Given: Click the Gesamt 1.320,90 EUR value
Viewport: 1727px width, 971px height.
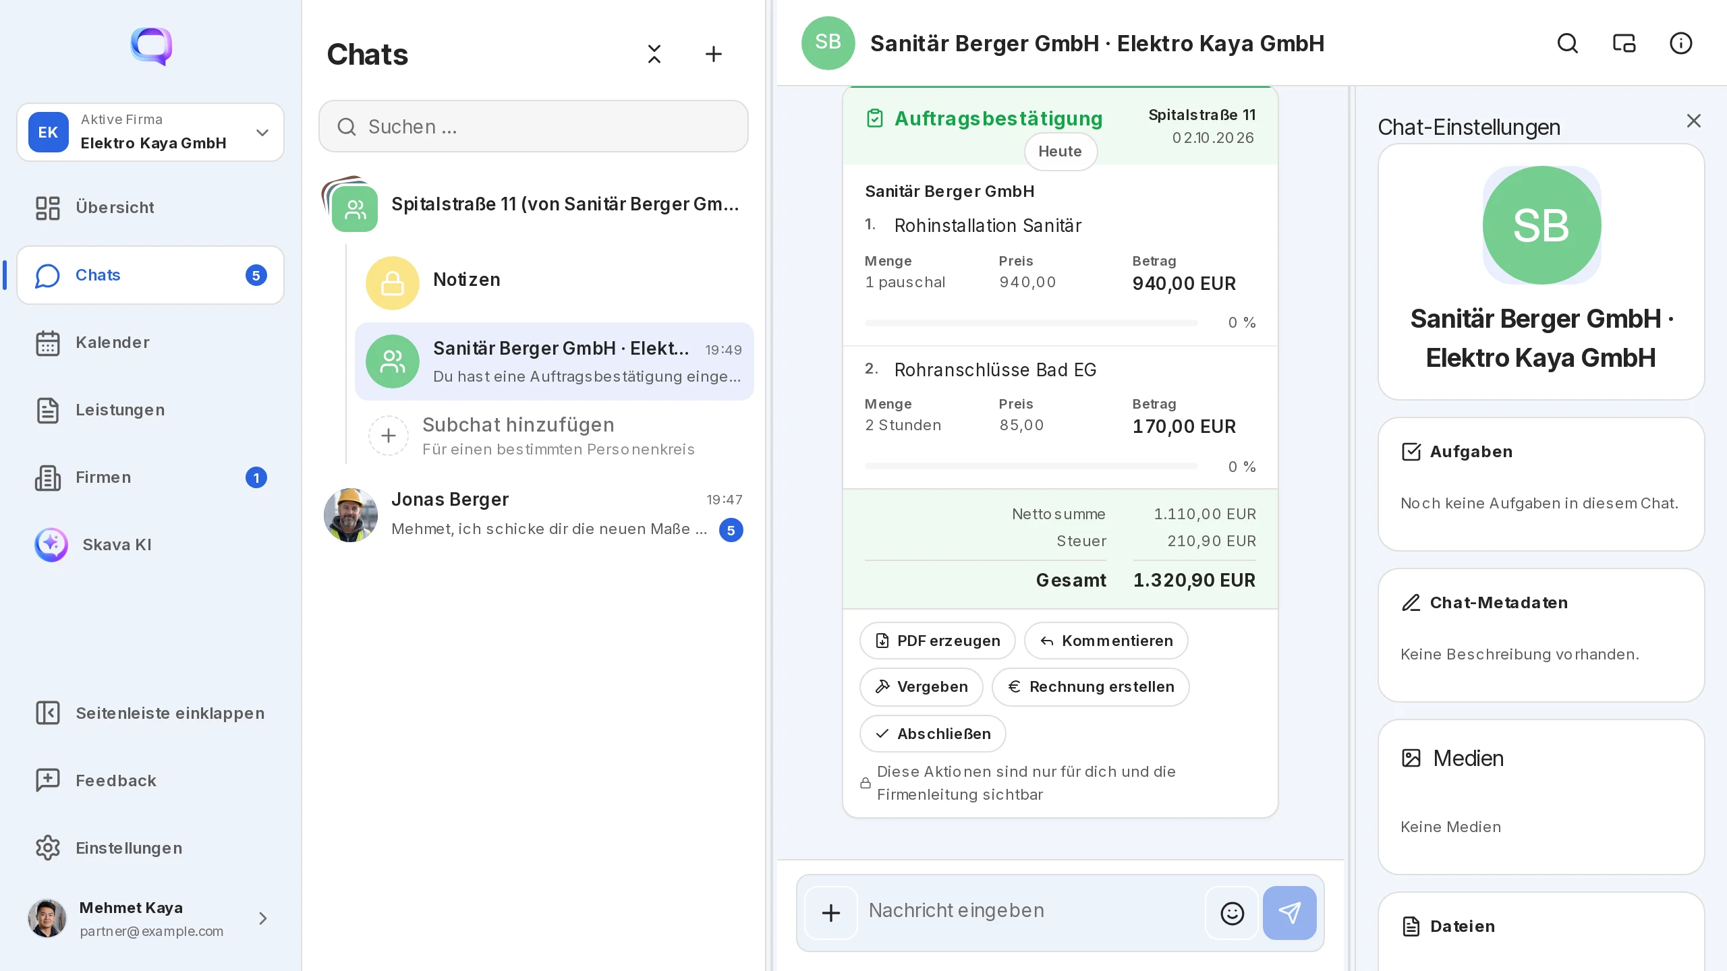Looking at the screenshot, I should click(x=1194, y=581).
